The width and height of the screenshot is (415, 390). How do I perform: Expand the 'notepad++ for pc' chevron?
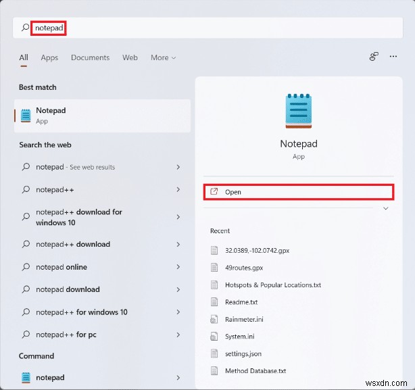click(178, 335)
